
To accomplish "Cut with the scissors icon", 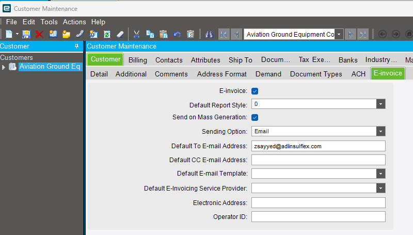I will pyautogui.click(x=136, y=34).
